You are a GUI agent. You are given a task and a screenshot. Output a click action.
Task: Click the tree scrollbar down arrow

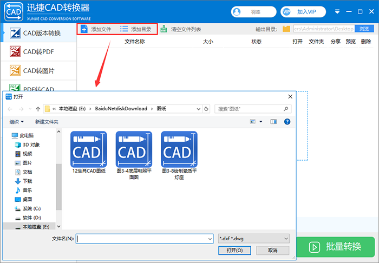pyautogui.click(x=58, y=227)
